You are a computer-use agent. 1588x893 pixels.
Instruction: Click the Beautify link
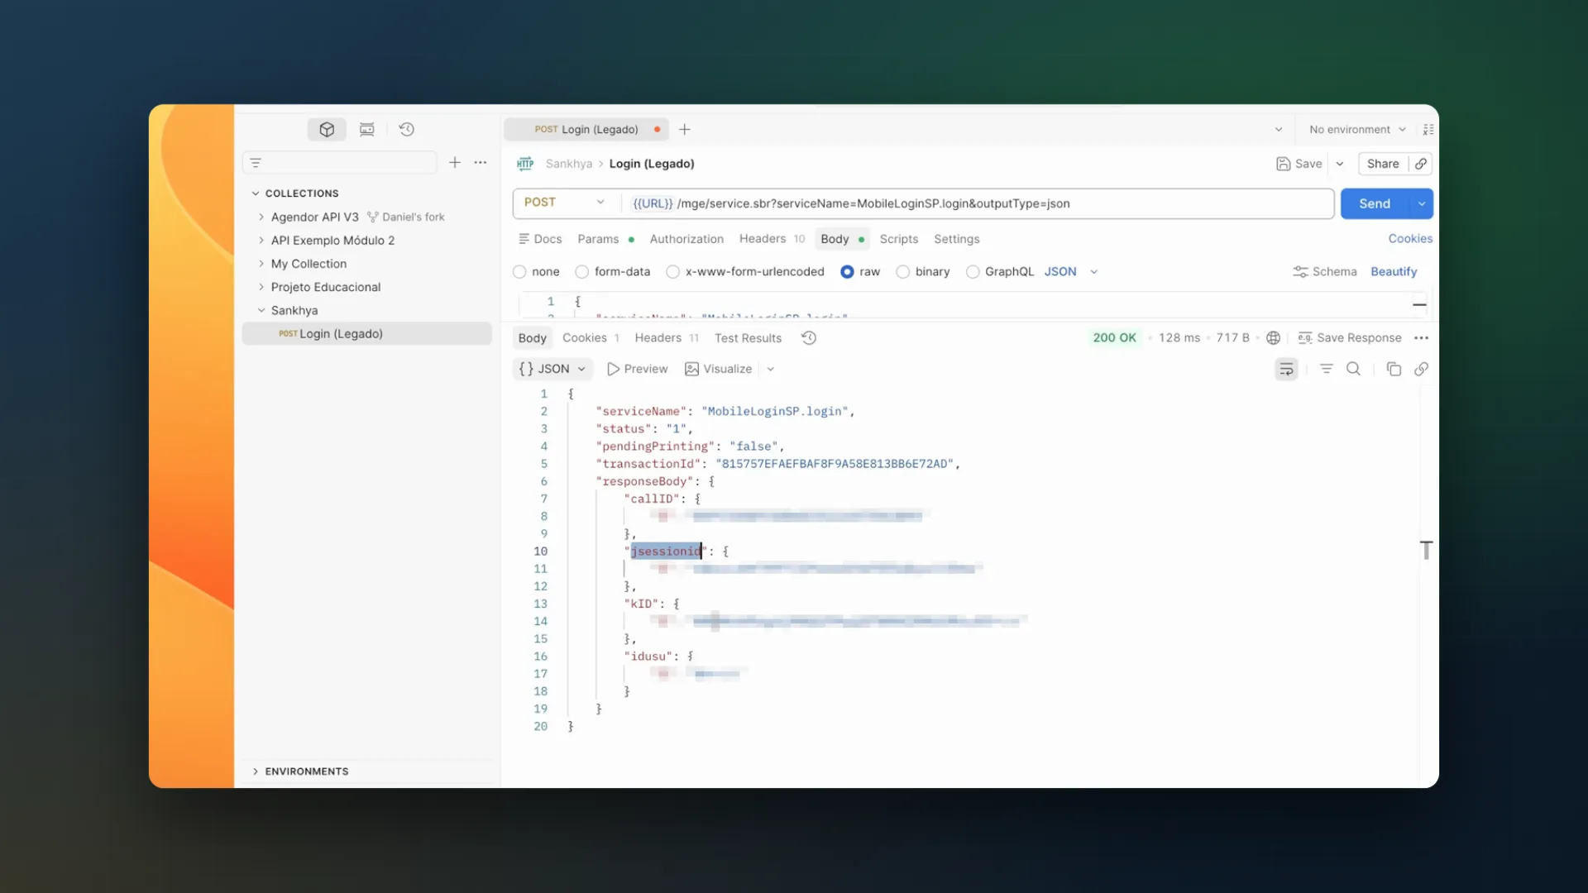point(1394,272)
